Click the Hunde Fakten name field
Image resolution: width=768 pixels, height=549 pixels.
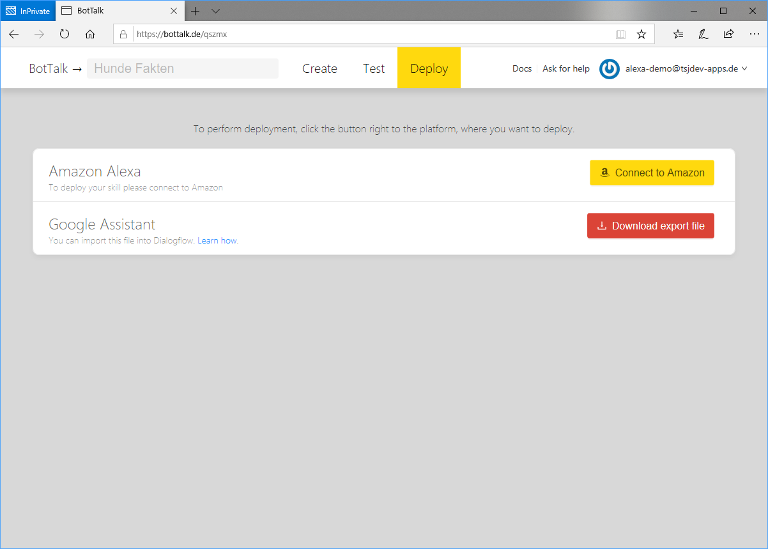[x=183, y=69]
